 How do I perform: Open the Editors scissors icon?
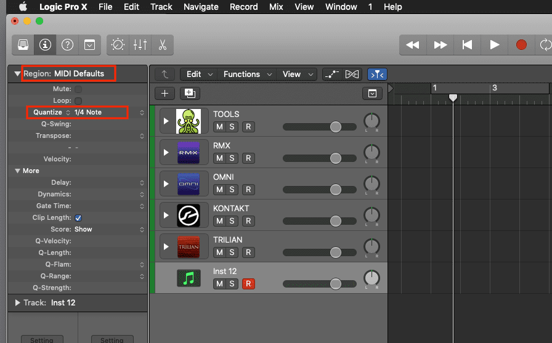click(163, 45)
